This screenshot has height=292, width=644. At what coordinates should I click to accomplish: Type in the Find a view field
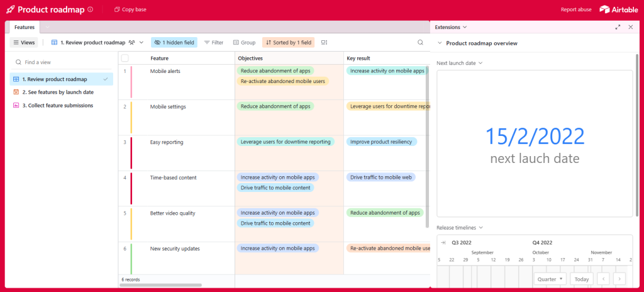coord(63,62)
